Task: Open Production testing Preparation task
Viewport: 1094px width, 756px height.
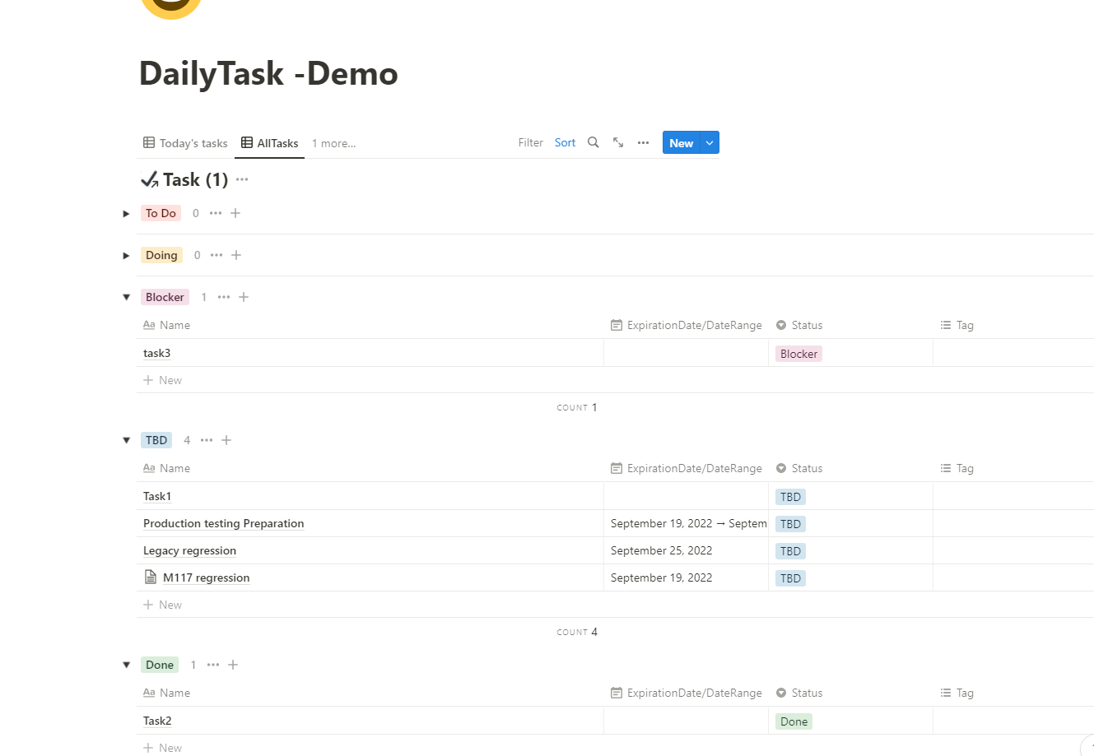Action: click(x=224, y=523)
